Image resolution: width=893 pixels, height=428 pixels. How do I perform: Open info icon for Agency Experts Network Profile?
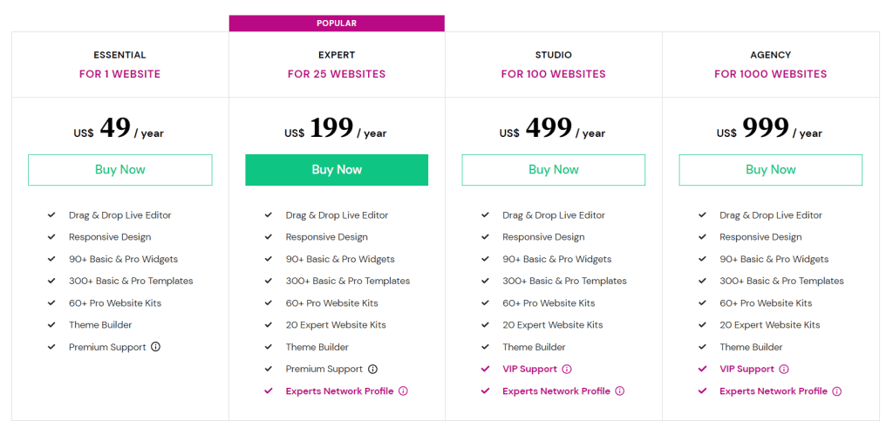pyautogui.click(x=836, y=391)
